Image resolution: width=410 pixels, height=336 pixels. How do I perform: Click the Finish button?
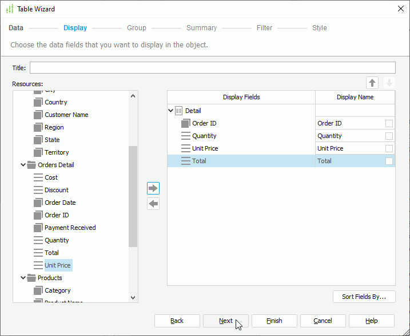[x=274, y=321]
